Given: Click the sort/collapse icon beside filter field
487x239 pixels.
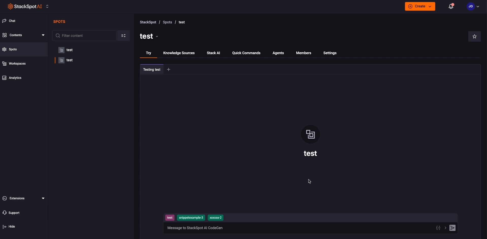Looking at the screenshot, I should pyautogui.click(x=123, y=36).
